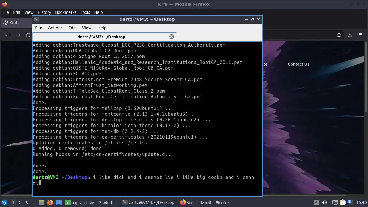The height and width of the screenshot is (207, 368).
Task: Maximize the terminal window
Action: (252, 19)
